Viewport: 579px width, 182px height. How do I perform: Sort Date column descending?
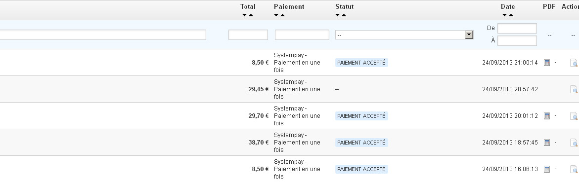(504, 15)
